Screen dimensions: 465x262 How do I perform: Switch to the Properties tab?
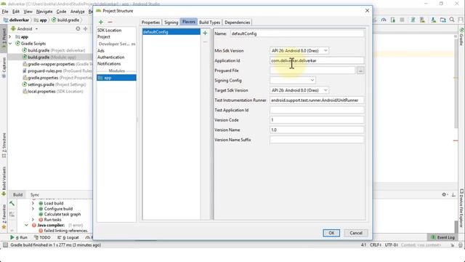150,23
